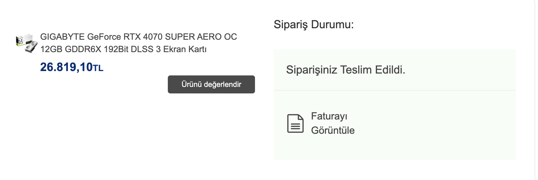Click the invoice document icon

[x=295, y=124]
